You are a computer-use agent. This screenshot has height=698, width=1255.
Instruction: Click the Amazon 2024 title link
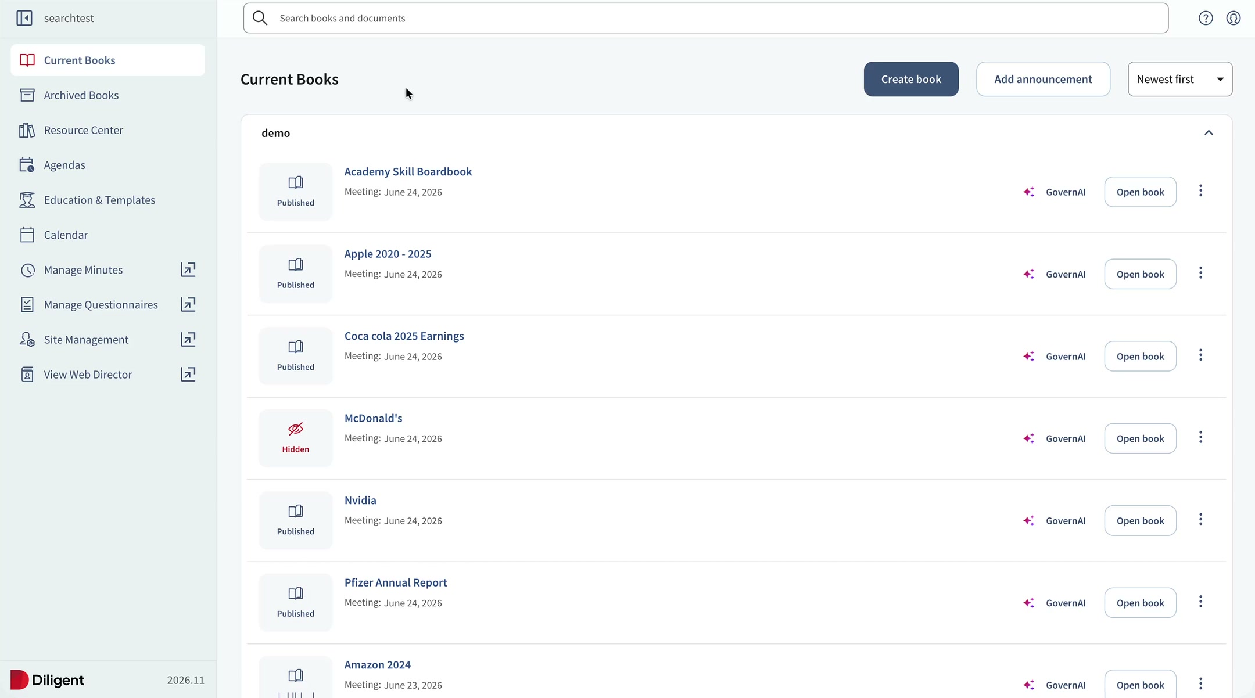click(x=378, y=664)
